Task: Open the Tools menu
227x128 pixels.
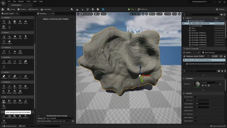Action: click(28, 1)
